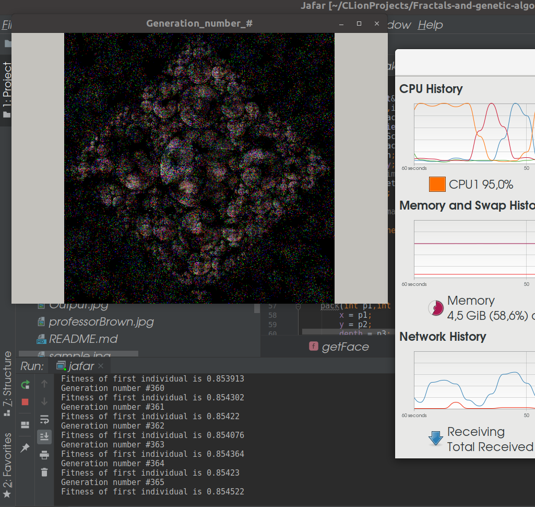Click the Memory and Swap History graph

coord(474,249)
